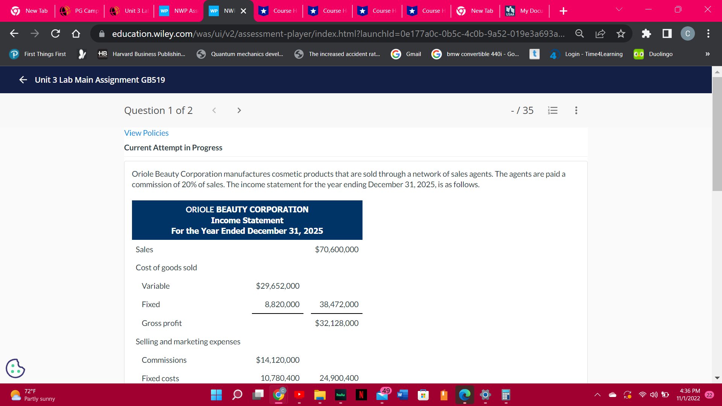Bookmark this page with the star icon

[621, 34]
